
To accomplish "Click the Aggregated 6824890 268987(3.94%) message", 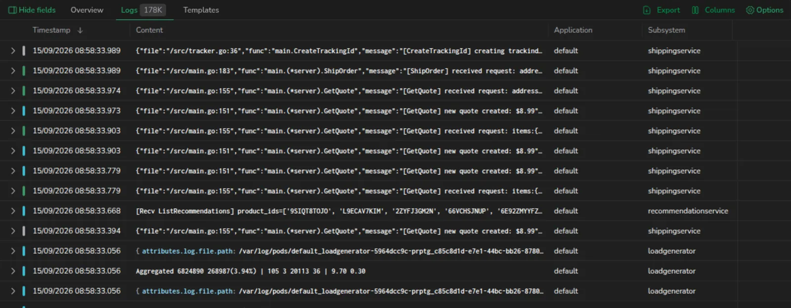I will [251, 271].
